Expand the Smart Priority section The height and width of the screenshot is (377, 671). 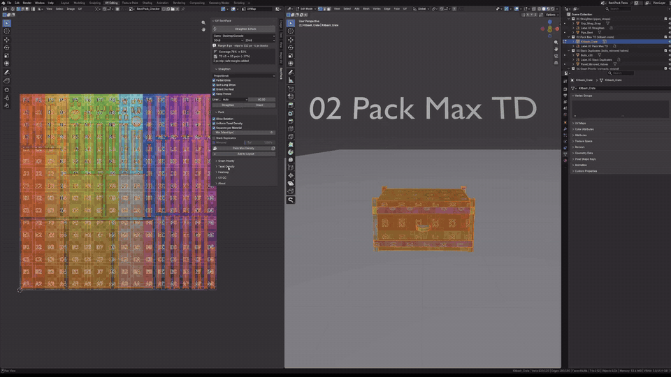226,161
